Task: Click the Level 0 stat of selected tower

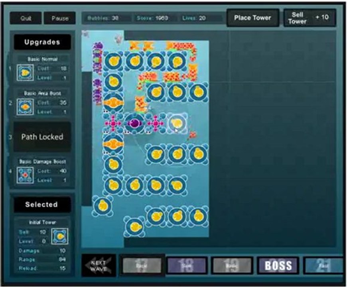Action: coord(32,241)
